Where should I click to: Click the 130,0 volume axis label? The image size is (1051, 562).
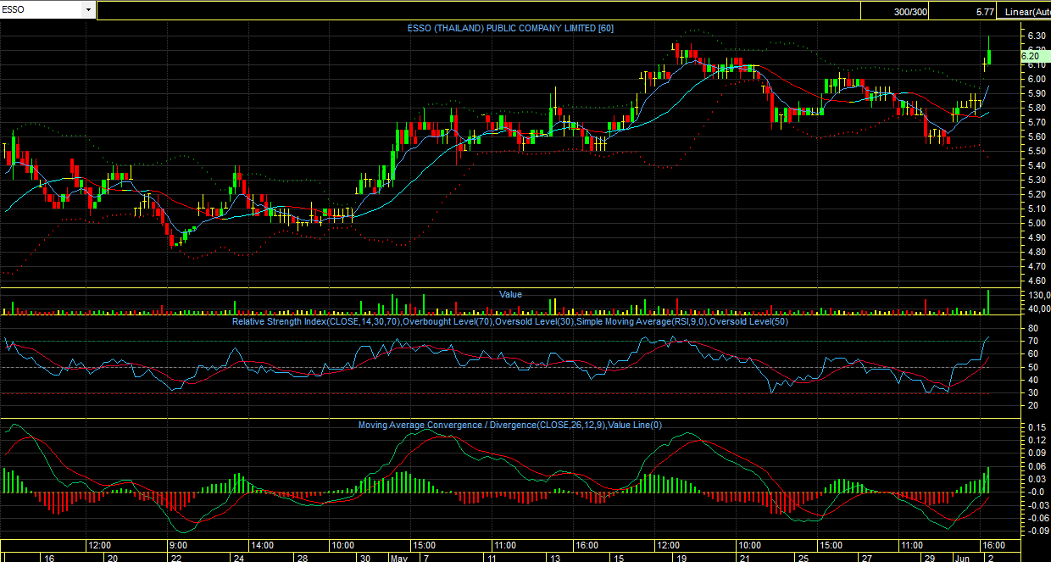[1038, 295]
